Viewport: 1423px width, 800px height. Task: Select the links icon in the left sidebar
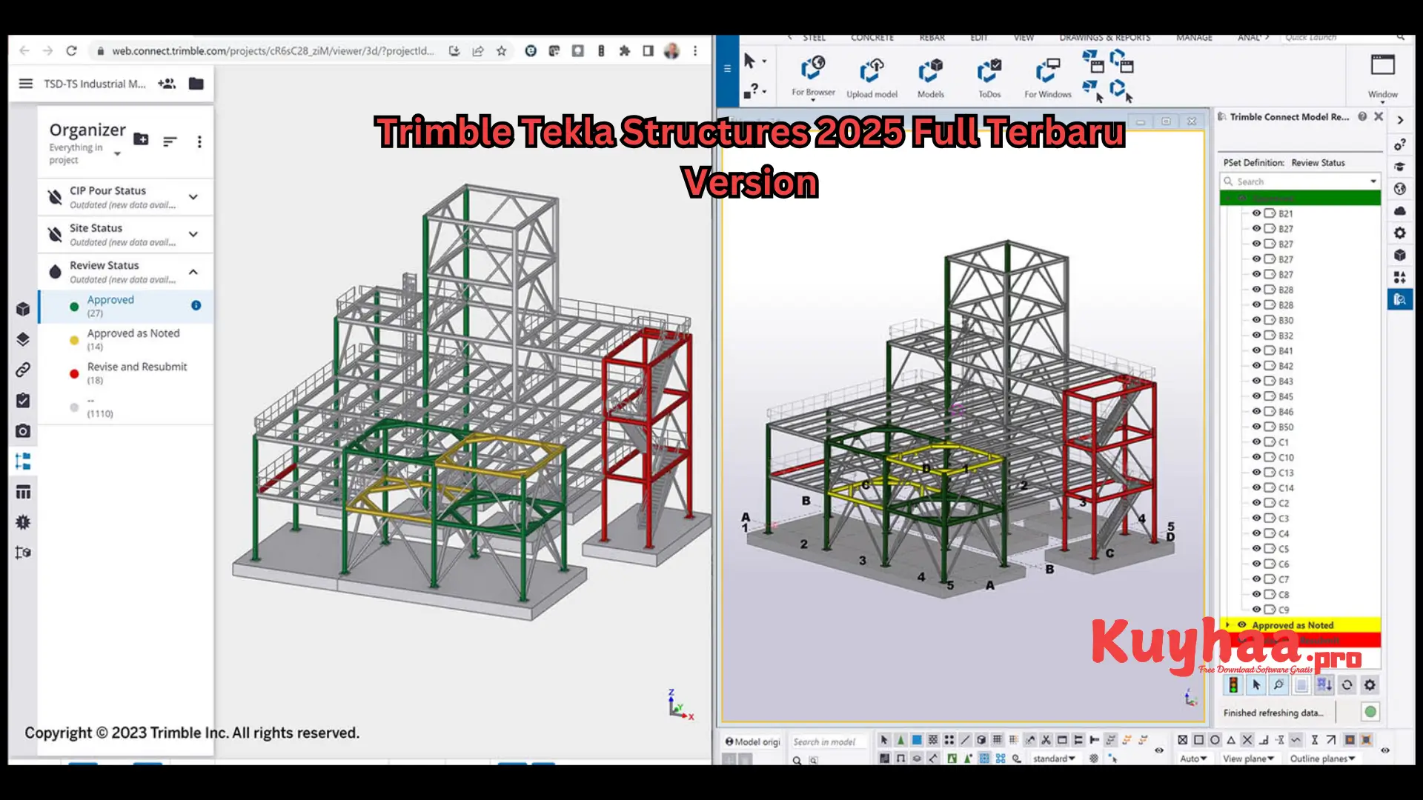point(23,369)
